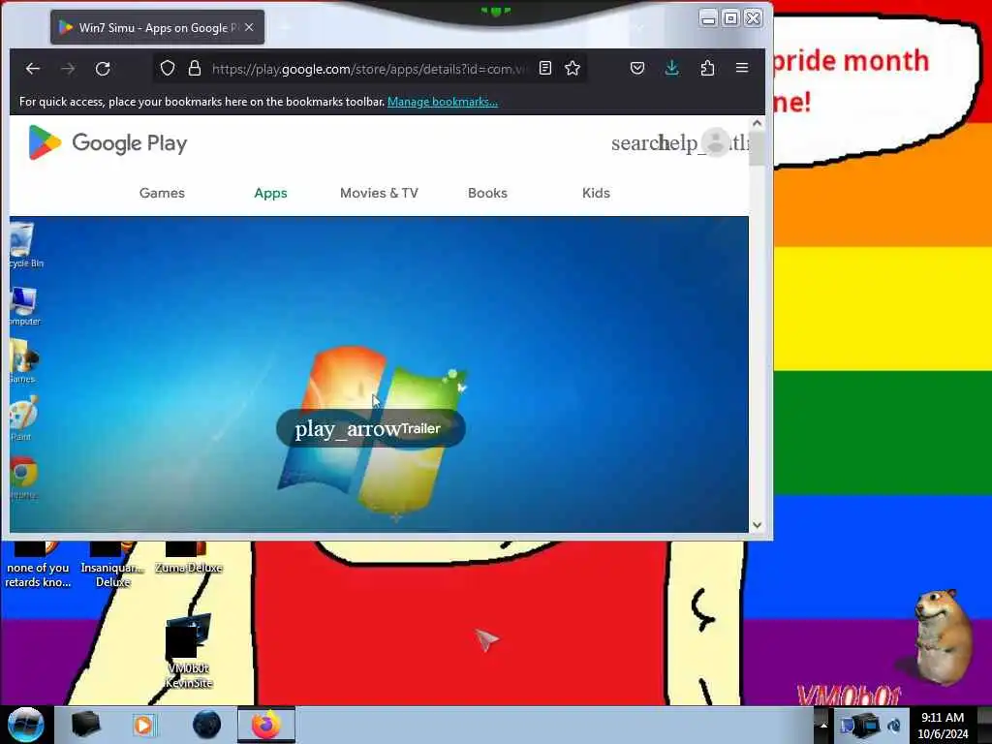Toggle reader view icon in address bar
This screenshot has width=992, height=744.
pos(544,69)
